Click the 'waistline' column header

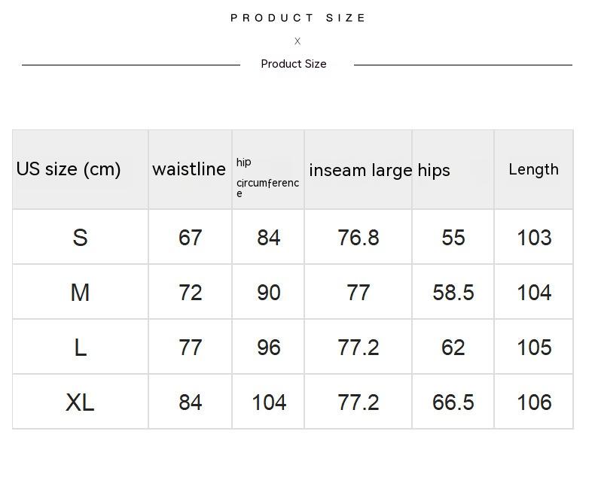tap(189, 169)
